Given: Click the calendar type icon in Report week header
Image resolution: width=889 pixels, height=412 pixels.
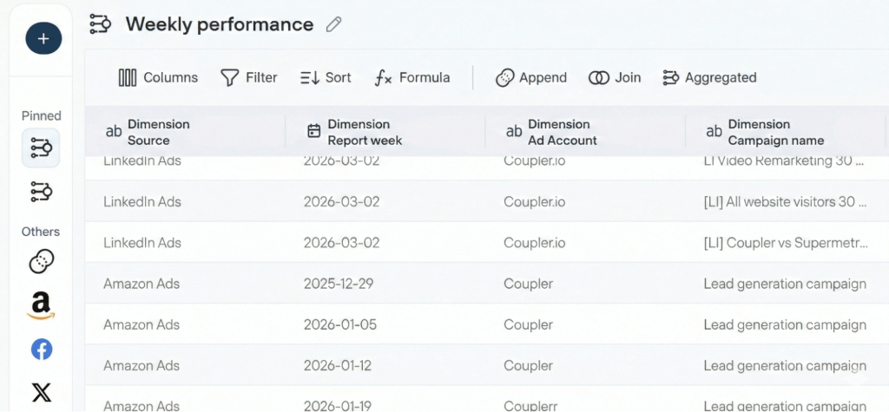Looking at the screenshot, I should click(x=313, y=132).
